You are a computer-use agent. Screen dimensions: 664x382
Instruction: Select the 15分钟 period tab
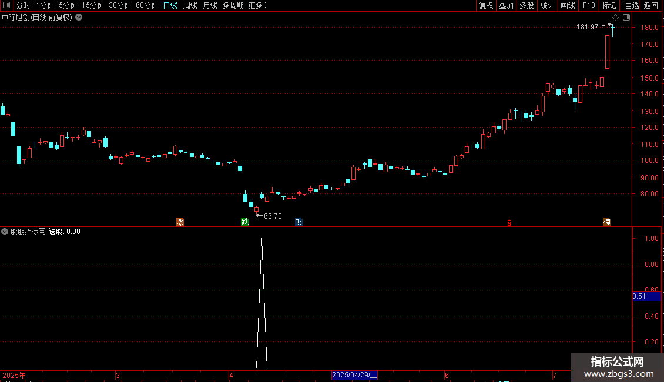93,5
